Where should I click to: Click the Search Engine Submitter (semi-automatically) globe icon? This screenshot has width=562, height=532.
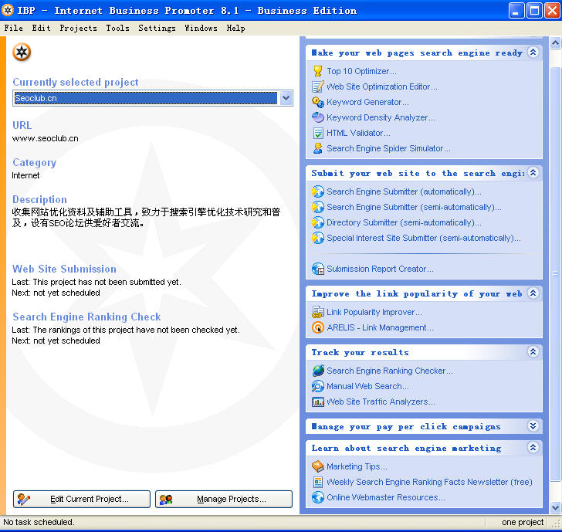317,207
